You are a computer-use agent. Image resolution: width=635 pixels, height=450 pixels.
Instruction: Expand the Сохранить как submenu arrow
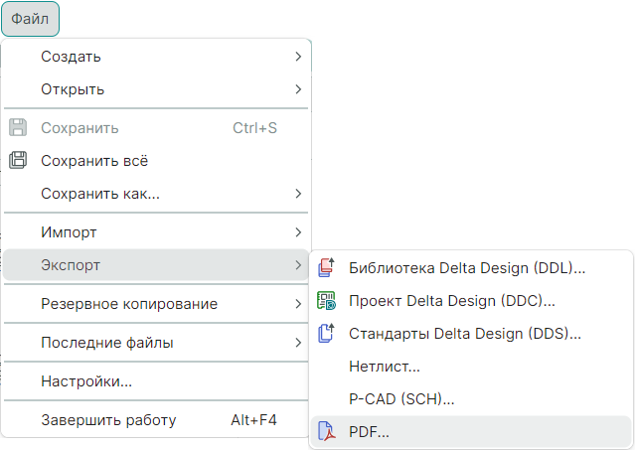[298, 193]
